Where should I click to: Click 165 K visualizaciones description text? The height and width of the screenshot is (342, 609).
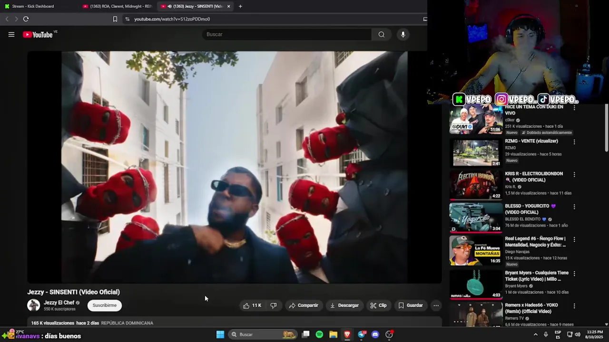52,323
